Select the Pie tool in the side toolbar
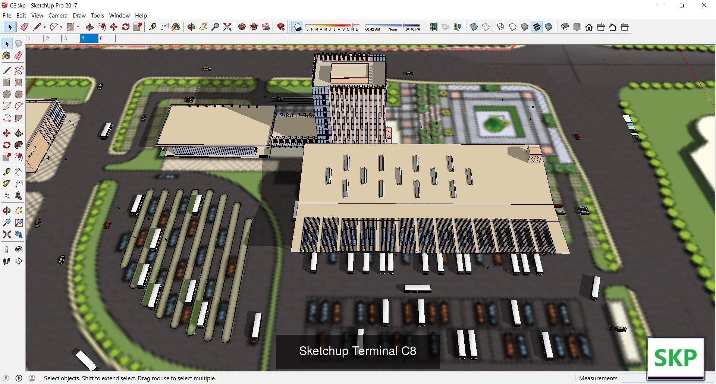Image resolution: width=716 pixels, height=384 pixels. point(19,118)
